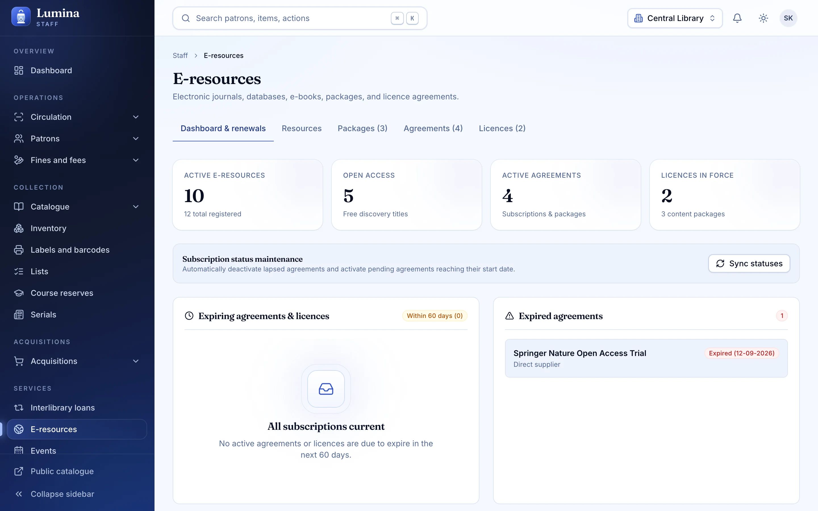818x511 pixels.
Task: Open the notifications bell
Action: pyautogui.click(x=737, y=18)
